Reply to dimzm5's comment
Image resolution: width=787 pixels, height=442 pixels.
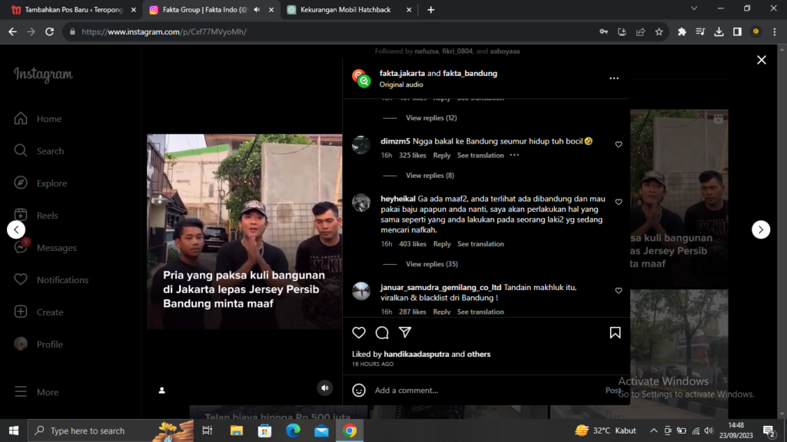[442, 155]
